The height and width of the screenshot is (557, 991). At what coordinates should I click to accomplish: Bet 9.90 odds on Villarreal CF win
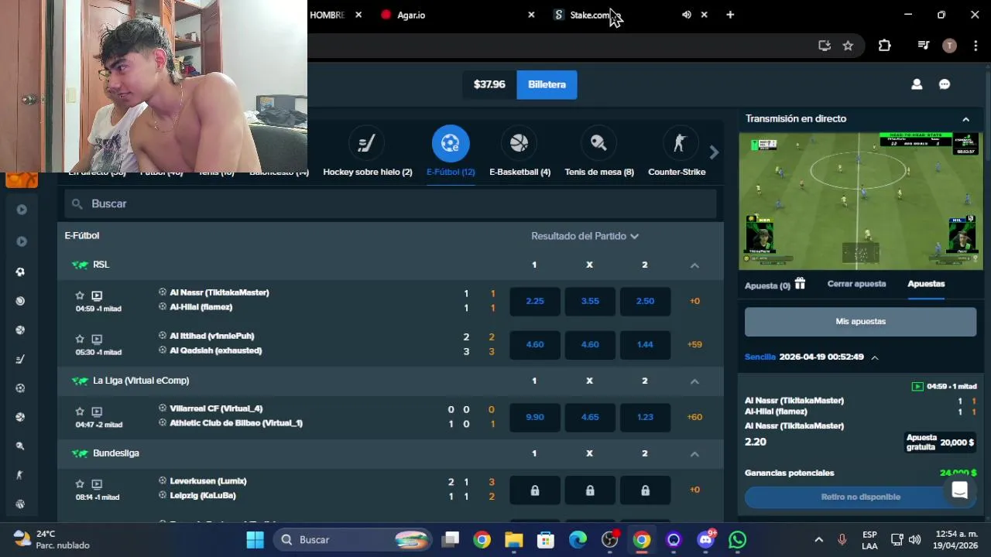535,417
